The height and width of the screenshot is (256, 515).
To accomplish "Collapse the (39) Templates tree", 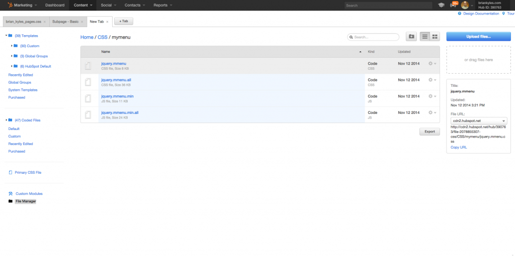I will pos(6,36).
